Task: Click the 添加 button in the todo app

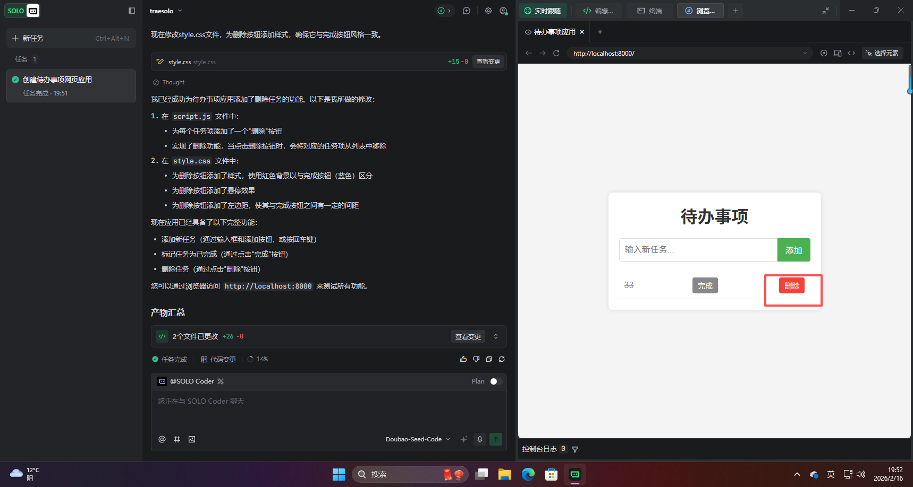Action: [793, 250]
